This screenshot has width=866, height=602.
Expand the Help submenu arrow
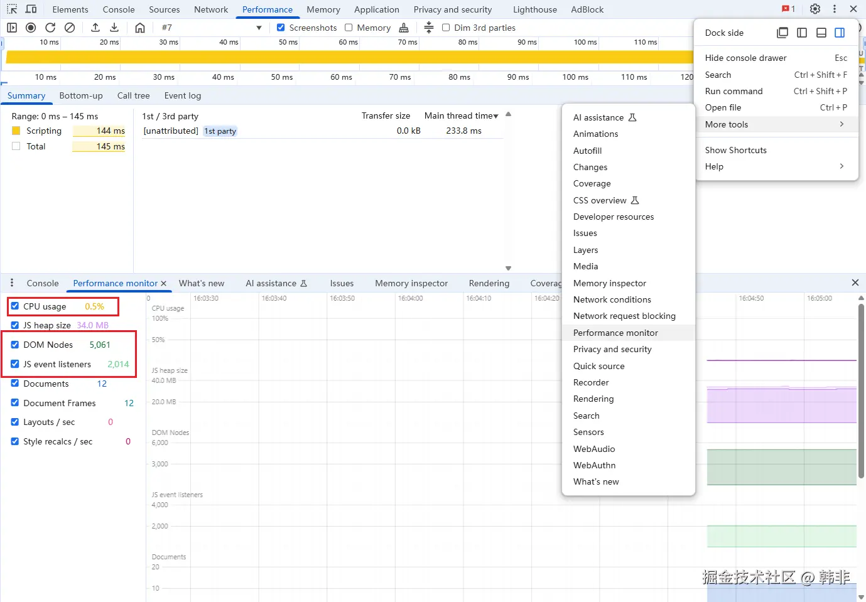pos(842,166)
